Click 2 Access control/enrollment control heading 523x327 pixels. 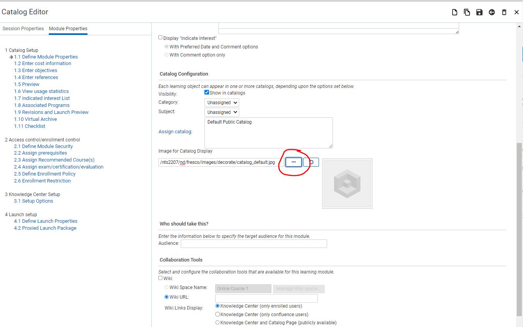click(x=43, y=140)
